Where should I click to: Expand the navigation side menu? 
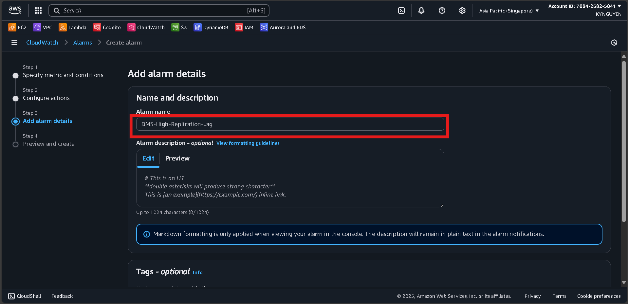[14, 43]
